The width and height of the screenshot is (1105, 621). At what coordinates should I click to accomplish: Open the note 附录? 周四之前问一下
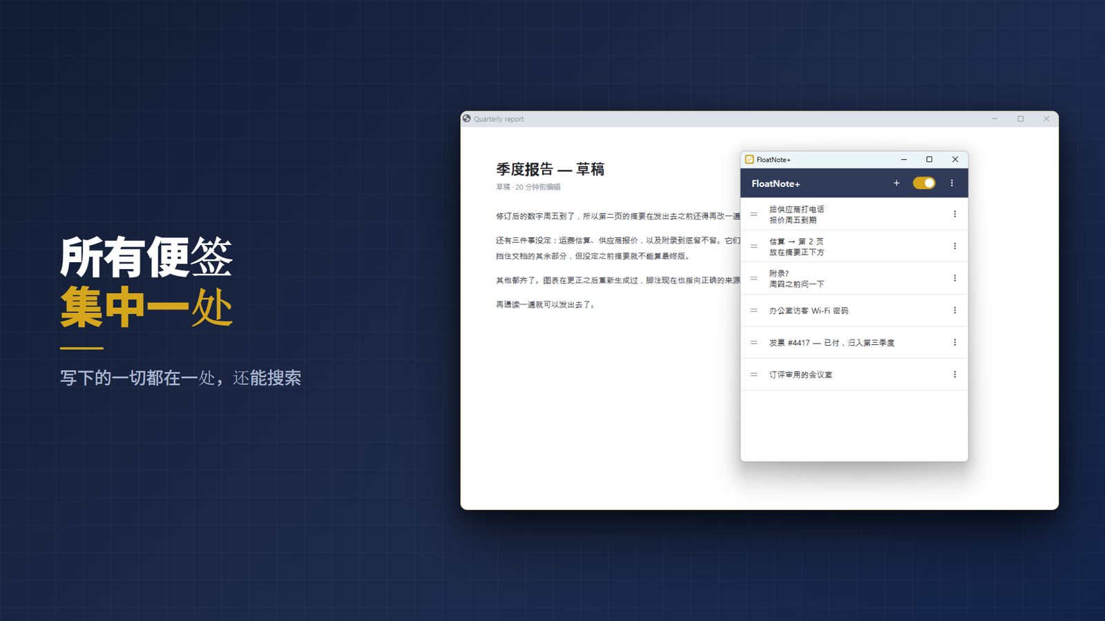(x=854, y=278)
